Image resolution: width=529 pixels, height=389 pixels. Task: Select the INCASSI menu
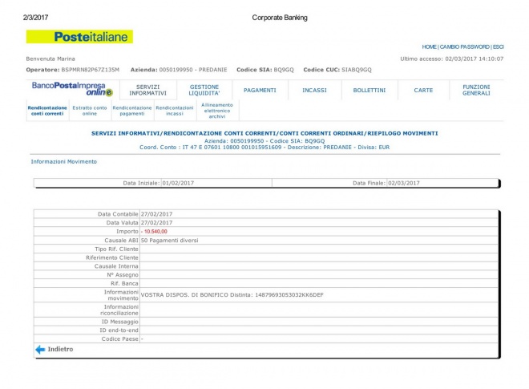click(314, 91)
